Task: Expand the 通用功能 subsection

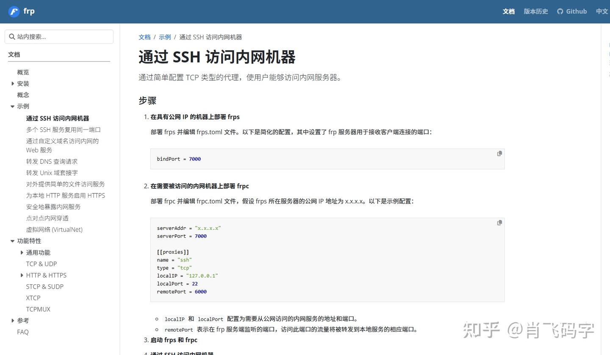Action: point(22,252)
